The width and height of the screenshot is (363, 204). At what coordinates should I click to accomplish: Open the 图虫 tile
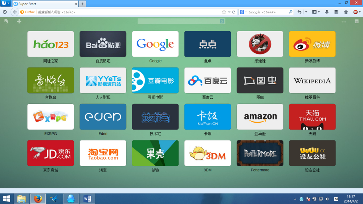click(x=260, y=80)
